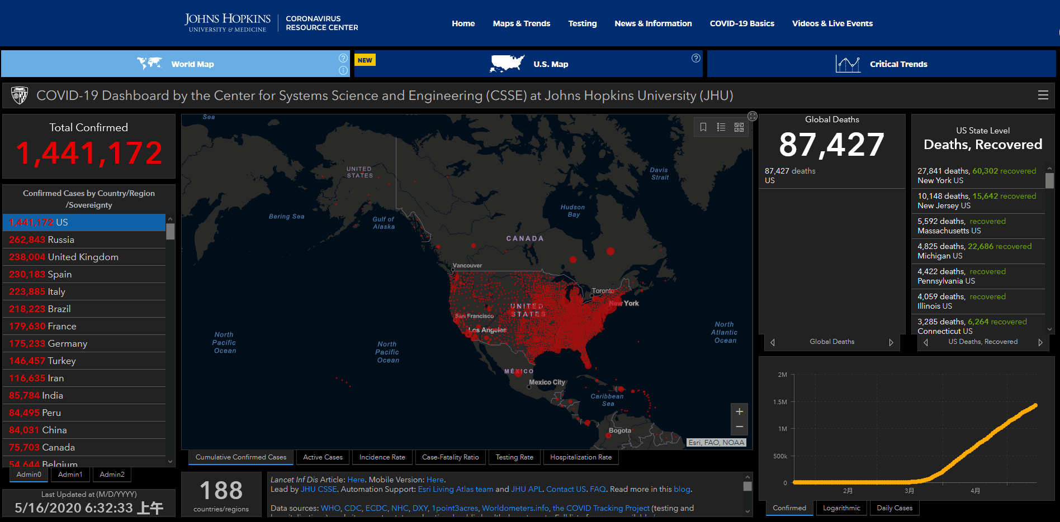The image size is (1060, 522).
Task: Switch chart to Logarithmic
Action: click(841, 508)
